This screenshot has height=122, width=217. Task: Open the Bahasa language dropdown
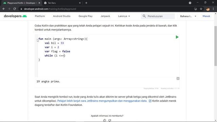coord(188,16)
